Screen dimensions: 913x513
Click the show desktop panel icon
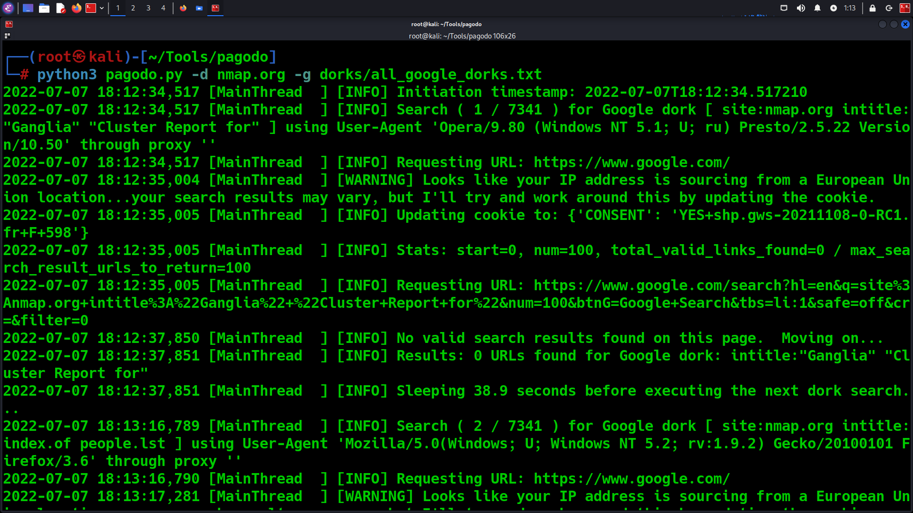[28, 8]
